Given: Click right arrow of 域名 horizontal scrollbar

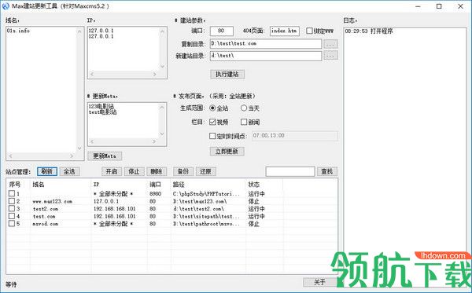Looking at the screenshot, I should 72,156.
